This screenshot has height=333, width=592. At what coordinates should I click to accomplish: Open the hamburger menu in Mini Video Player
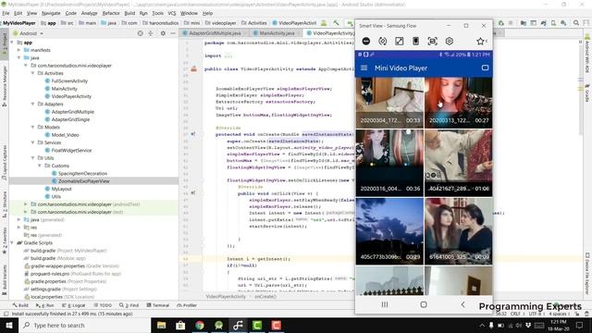[364, 68]
